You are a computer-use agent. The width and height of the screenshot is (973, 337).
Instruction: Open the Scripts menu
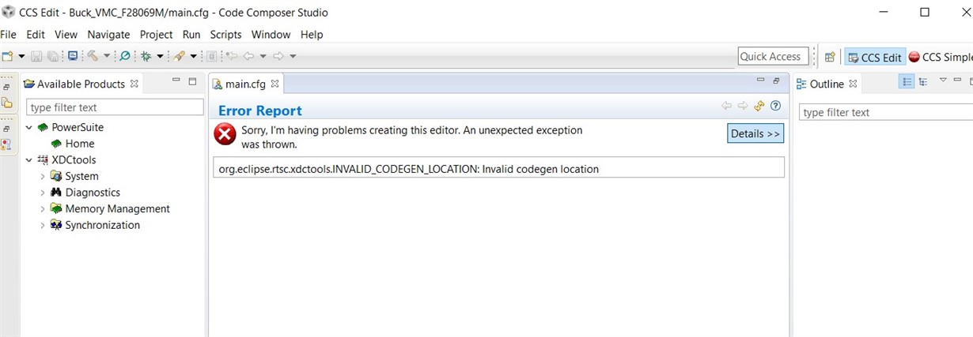click(225, 35)
